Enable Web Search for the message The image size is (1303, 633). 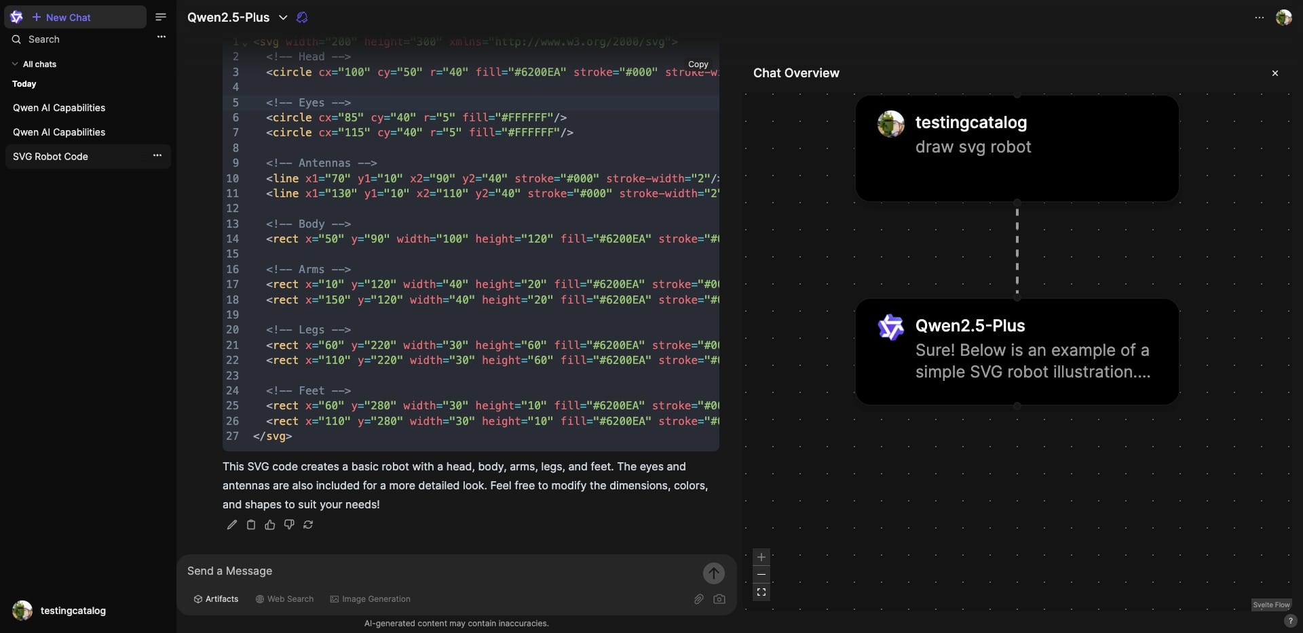click(284, 599)
